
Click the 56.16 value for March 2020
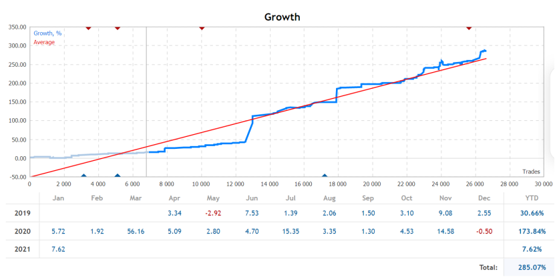(136, 232)
